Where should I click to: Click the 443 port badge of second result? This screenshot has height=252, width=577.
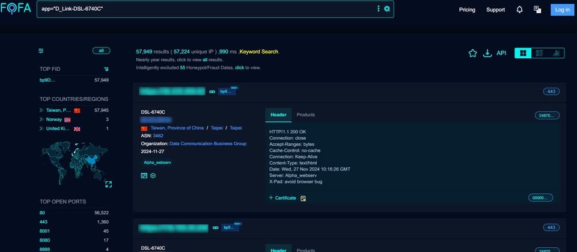tap(551, 228)
